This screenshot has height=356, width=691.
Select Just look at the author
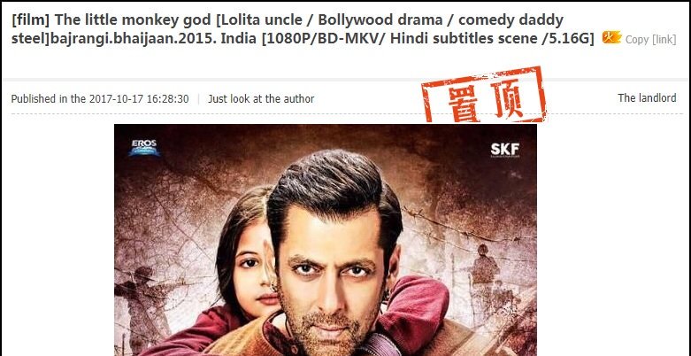pyautogui.click(x=261, y=99)
